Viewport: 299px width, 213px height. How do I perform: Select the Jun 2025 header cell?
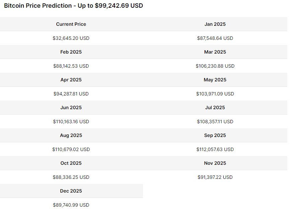coord(71,108)
